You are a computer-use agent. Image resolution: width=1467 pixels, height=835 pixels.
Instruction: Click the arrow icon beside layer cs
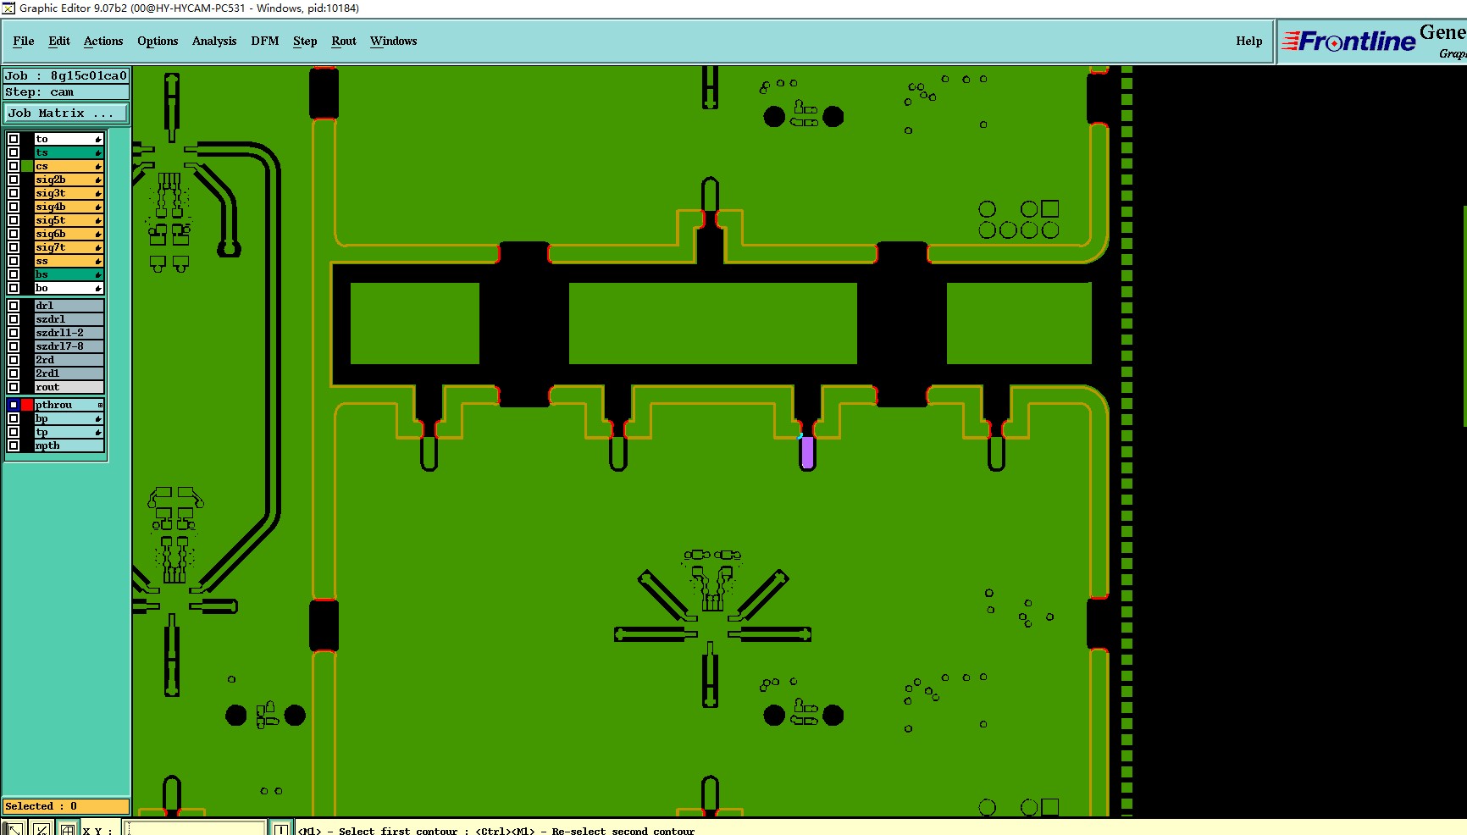[x=98, y=166]
